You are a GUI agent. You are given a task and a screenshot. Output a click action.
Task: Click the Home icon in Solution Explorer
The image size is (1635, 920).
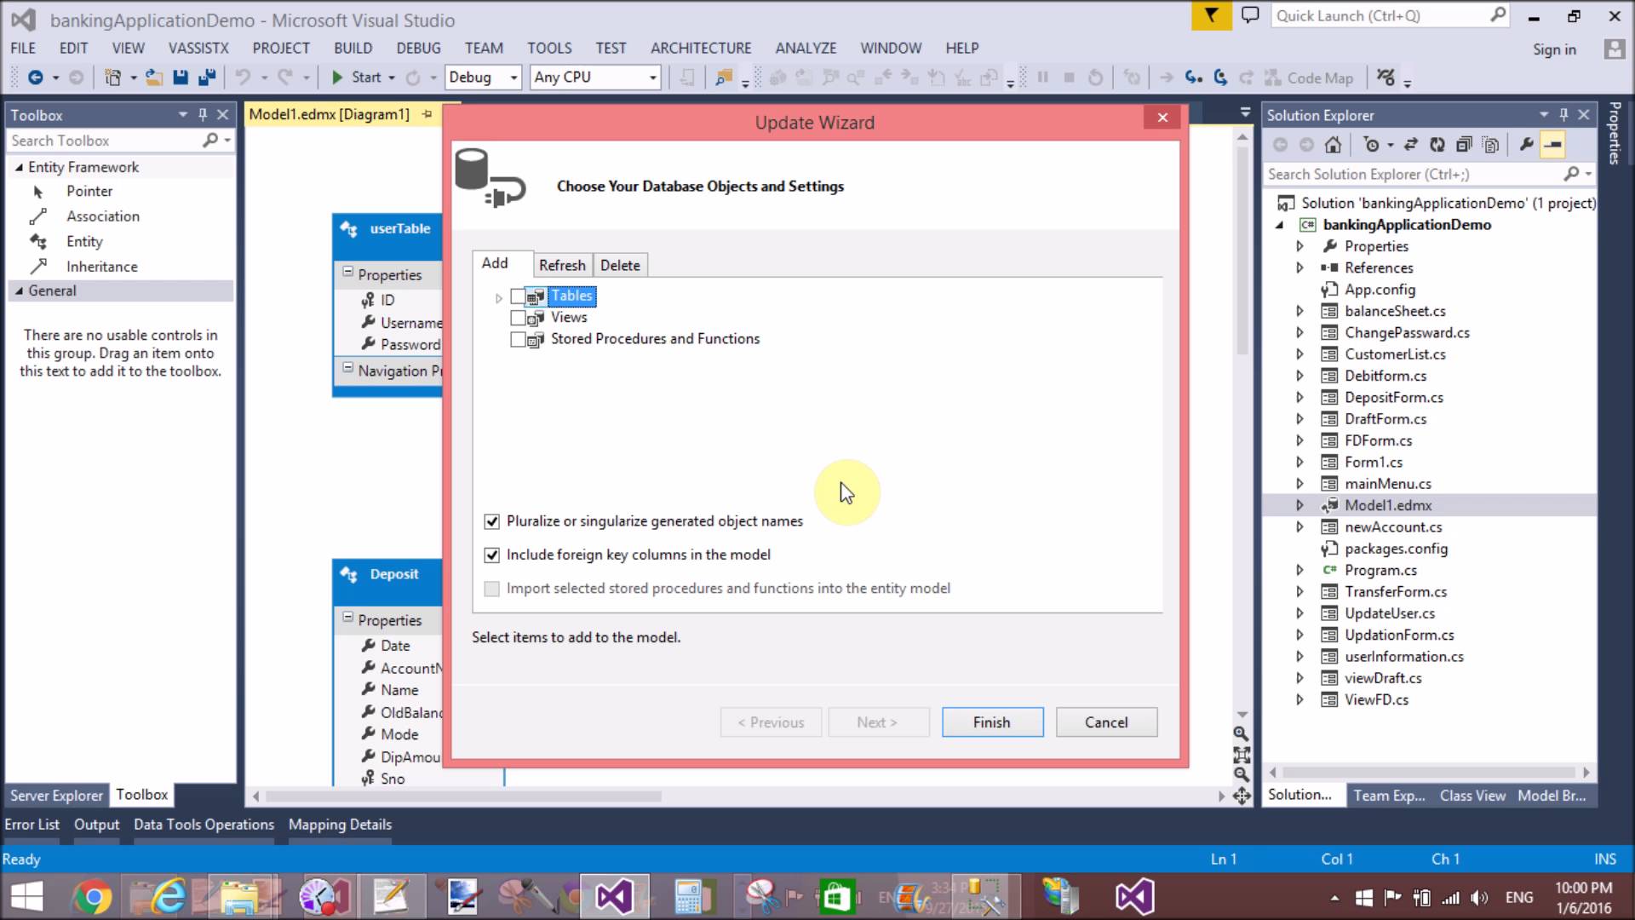coord(1334,145)
